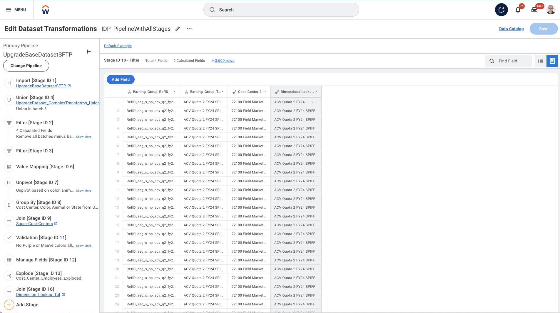The height and width of the screenshot is (313, 560).
Task: Open the Data Catalog link
Action: pos(511,29)
